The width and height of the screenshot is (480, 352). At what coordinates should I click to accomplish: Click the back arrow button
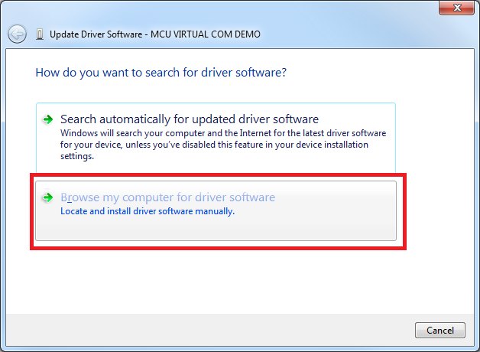17,34
